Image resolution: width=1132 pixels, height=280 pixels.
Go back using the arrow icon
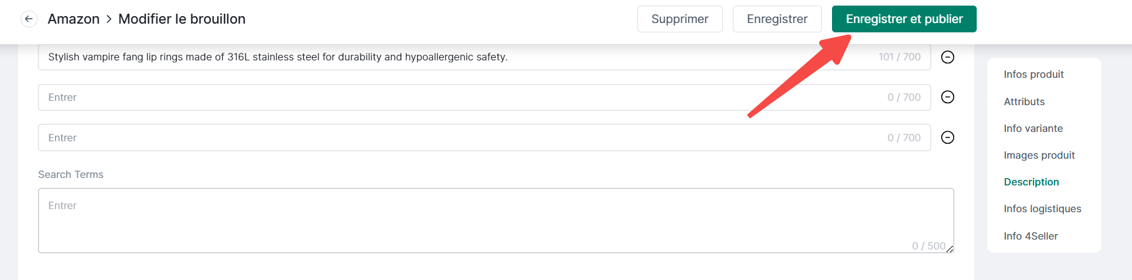tap(29, 19)
